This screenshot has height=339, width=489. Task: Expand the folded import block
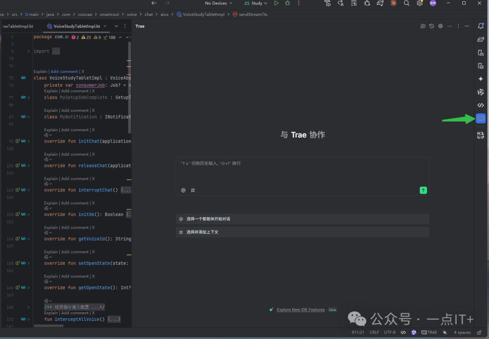point(29,51)
